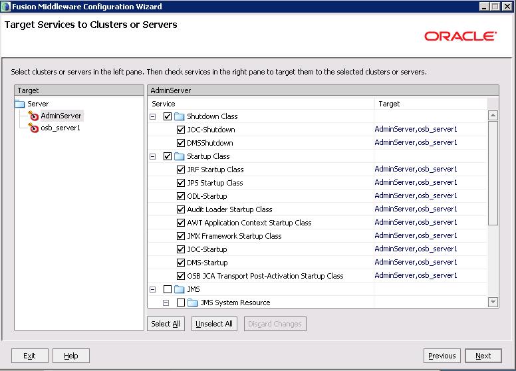The height and width of the screenshot is (371, 516).
Task: Check the JMS group checkbox
Action: pyautogui.click(x=168, y=289)
